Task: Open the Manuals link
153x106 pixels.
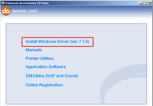Action: point(34,50)
